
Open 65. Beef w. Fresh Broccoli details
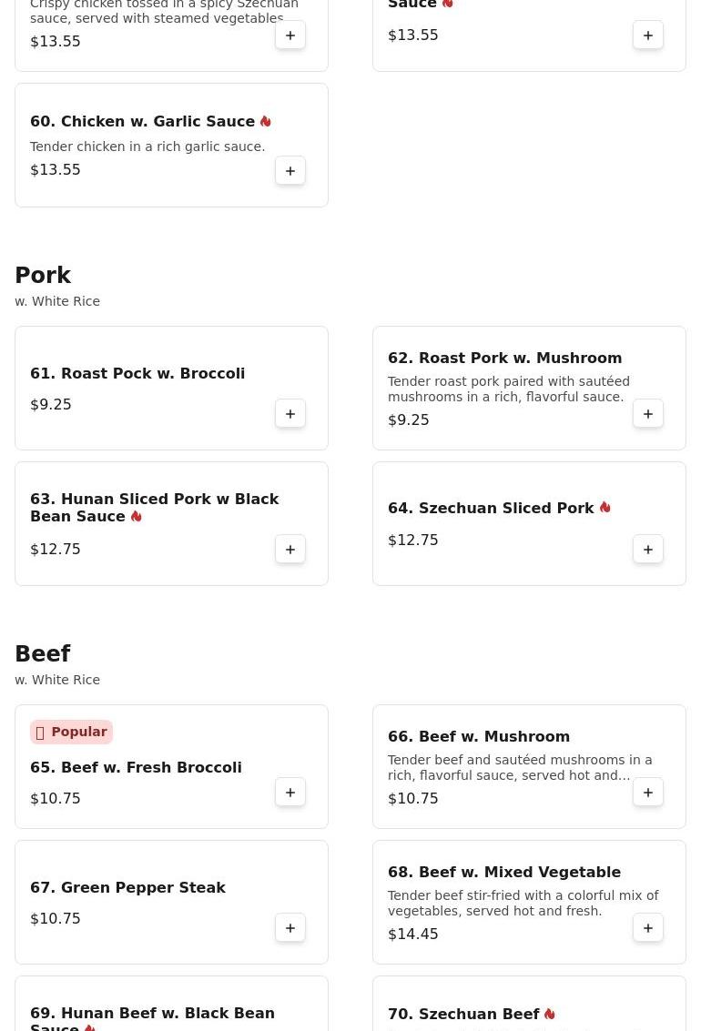click(x=136, y=768)
